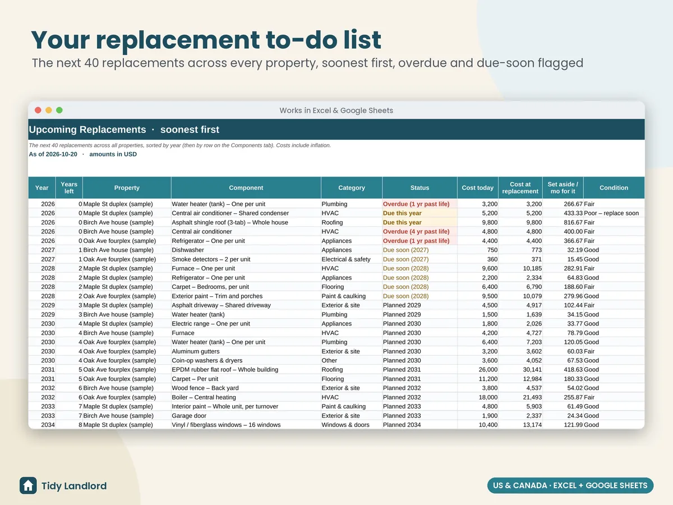This screenshot has height=505, width=673.
Task: Select the Cost at replacement column header
Action: pyautogui.click(x=520, y=188)
